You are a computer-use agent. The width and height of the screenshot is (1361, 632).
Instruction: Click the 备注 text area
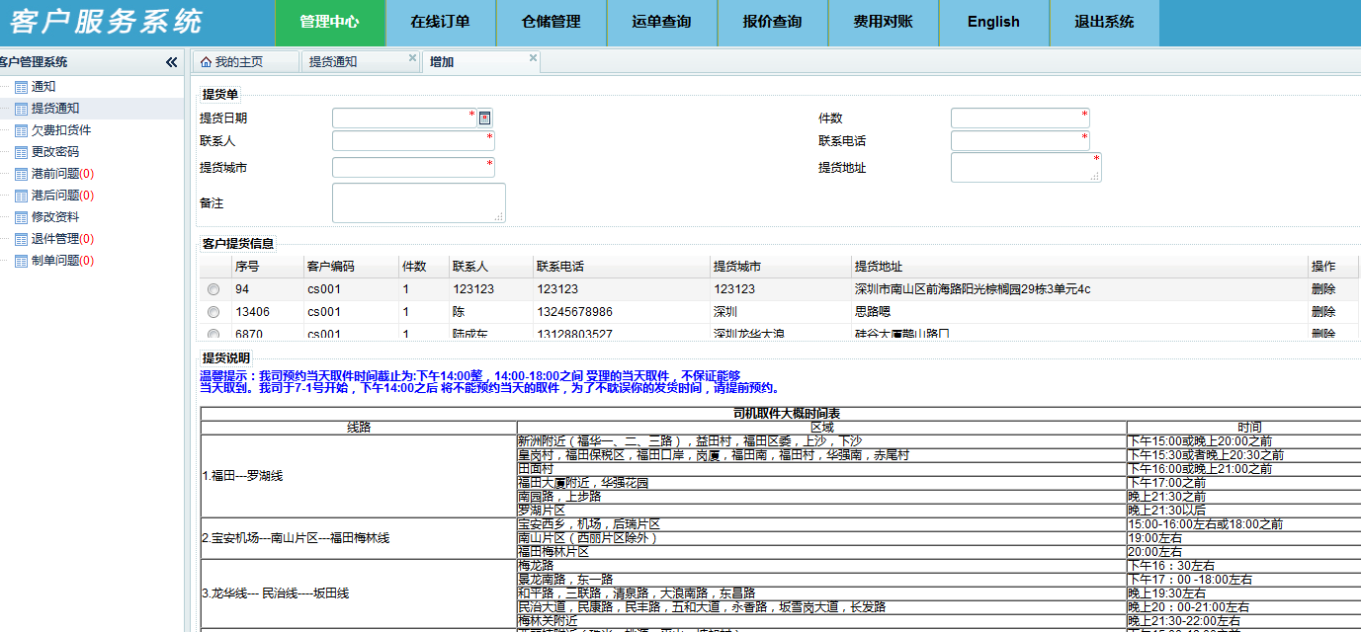(418, 202)
